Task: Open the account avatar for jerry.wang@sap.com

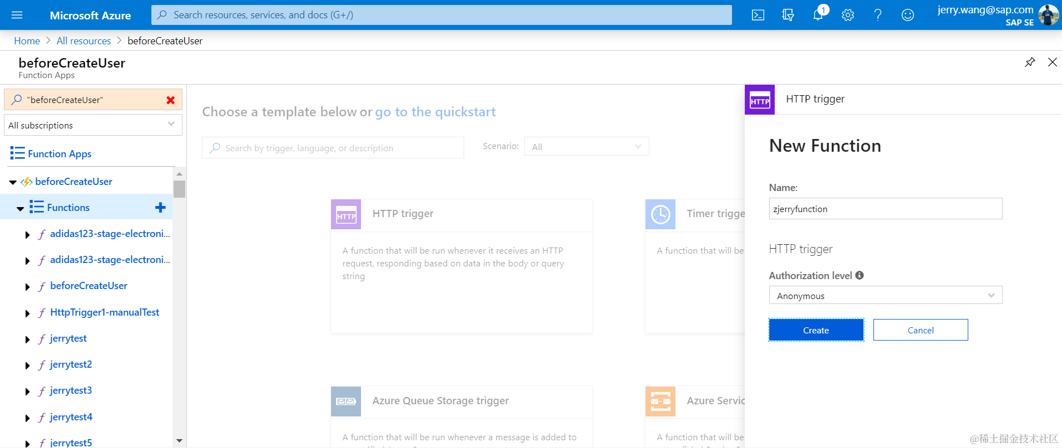Action: pos(1048,15)
